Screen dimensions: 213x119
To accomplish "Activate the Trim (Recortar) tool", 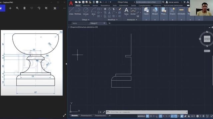I will point(114,9).
